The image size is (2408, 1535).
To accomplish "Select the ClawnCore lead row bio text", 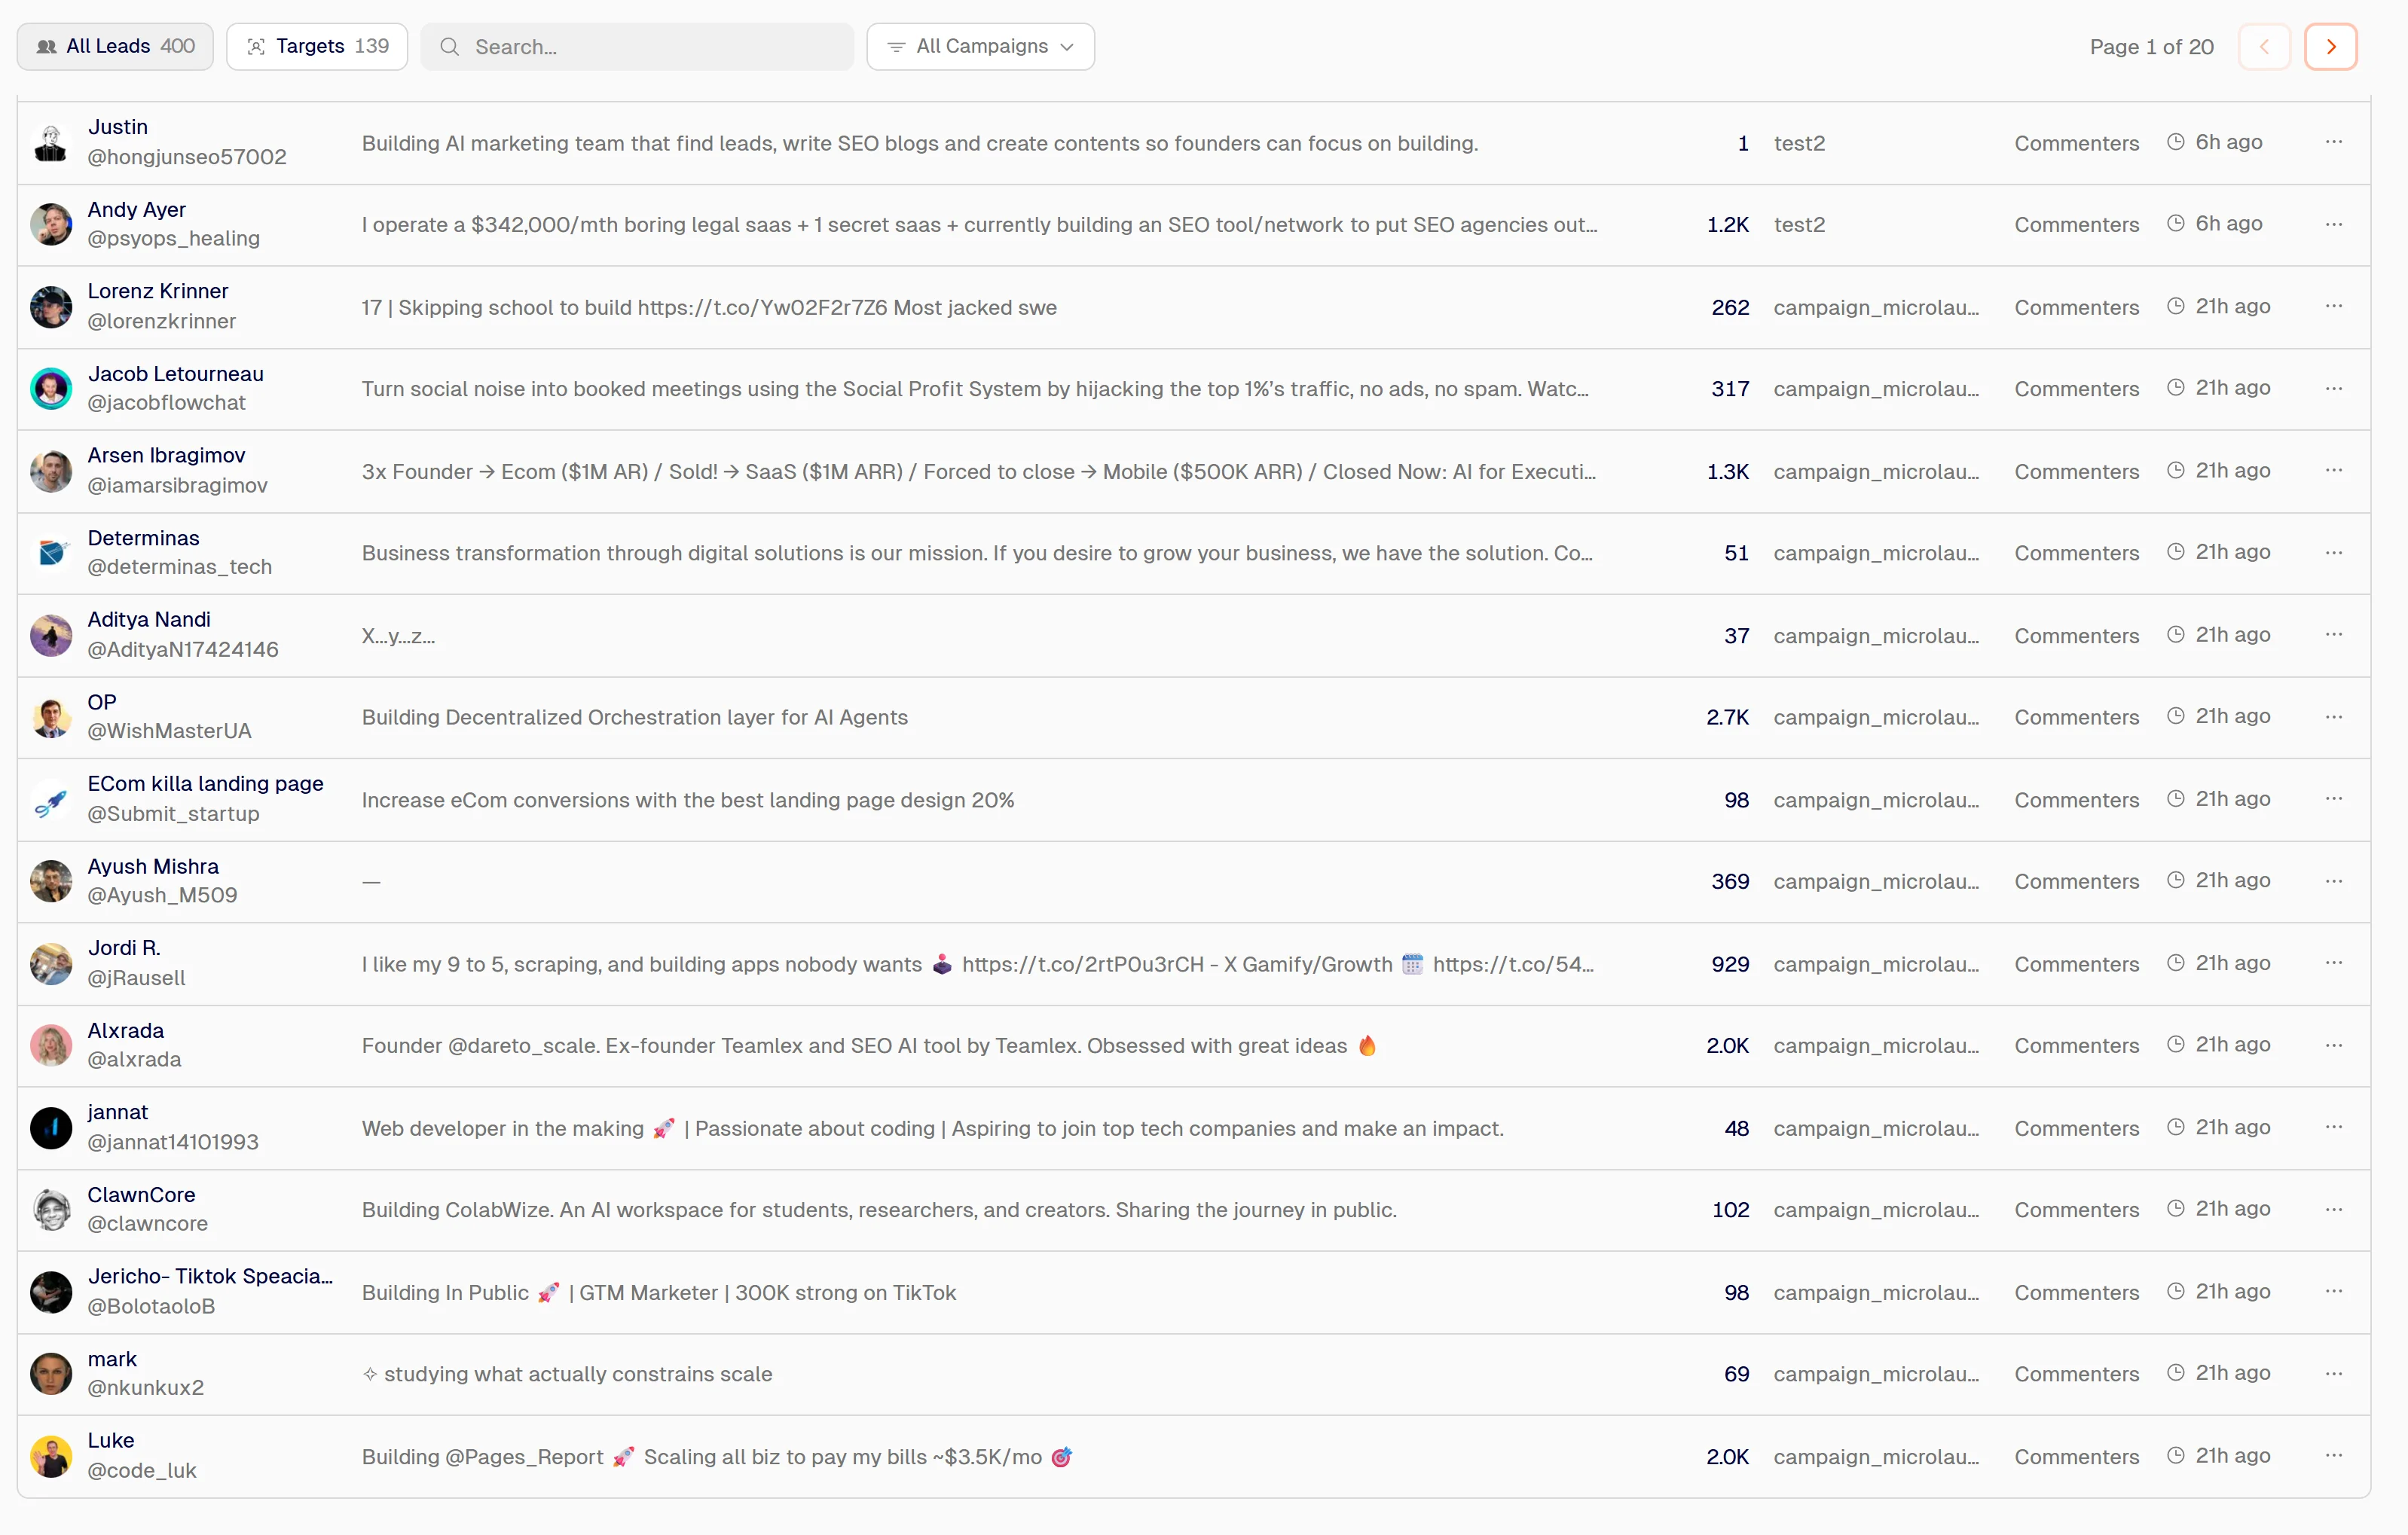I will pos(878,1209).
